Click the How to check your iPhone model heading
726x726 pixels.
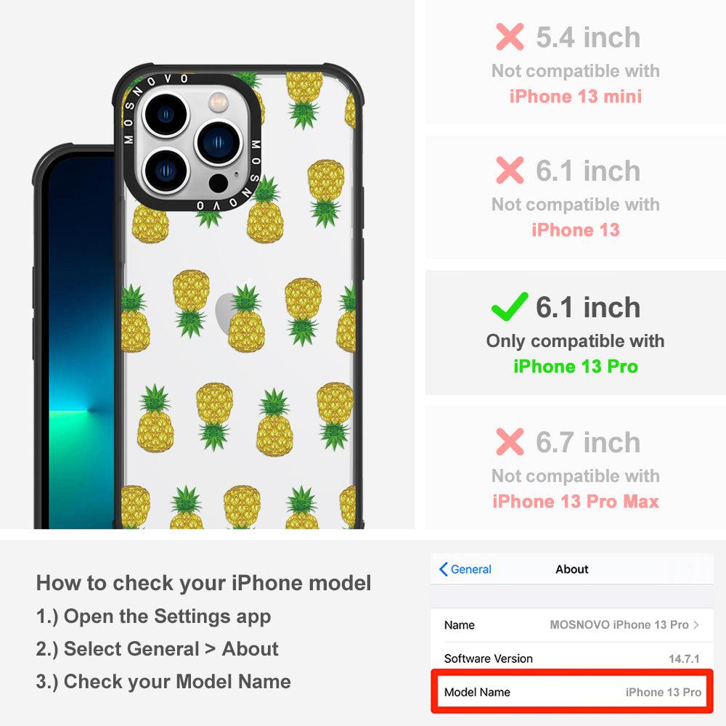click(204, 582)
